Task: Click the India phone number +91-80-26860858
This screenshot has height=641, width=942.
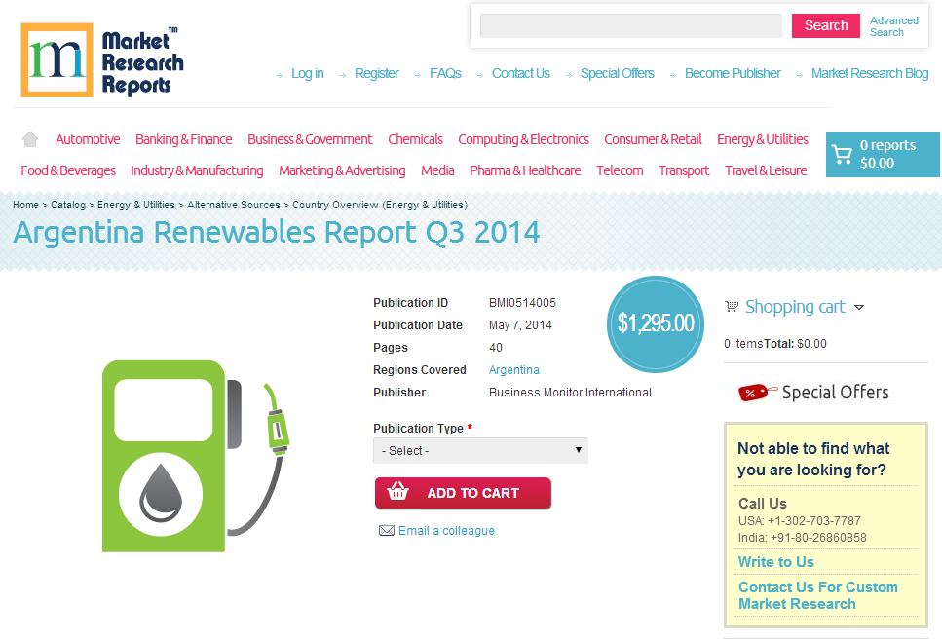Action: tap(818, 538)
